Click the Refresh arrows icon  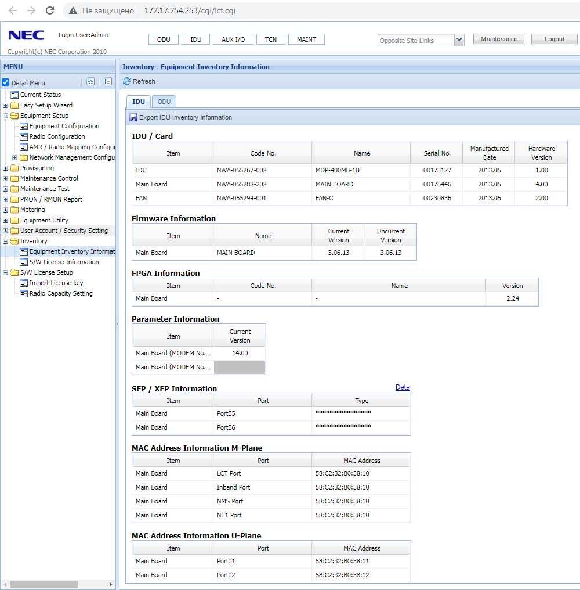coord(127,81)
